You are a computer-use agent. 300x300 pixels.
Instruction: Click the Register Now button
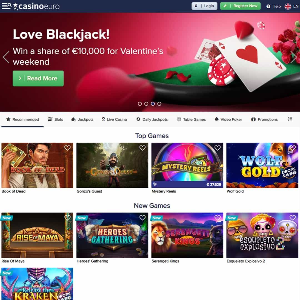[x=240, y=6]
